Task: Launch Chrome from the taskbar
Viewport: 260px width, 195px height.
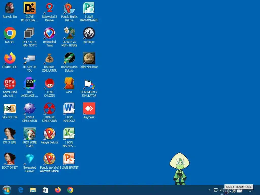Action: tap(70, 190)
